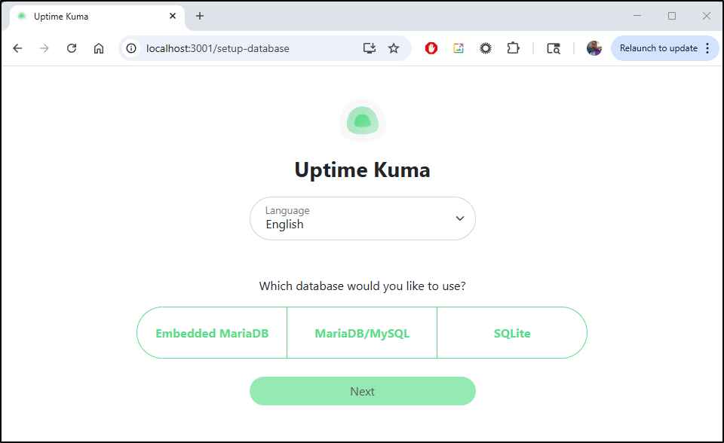Select the Uptime Kuma browser tab
Viewport: 724px width, 443px height.
(x=97, y=17)
